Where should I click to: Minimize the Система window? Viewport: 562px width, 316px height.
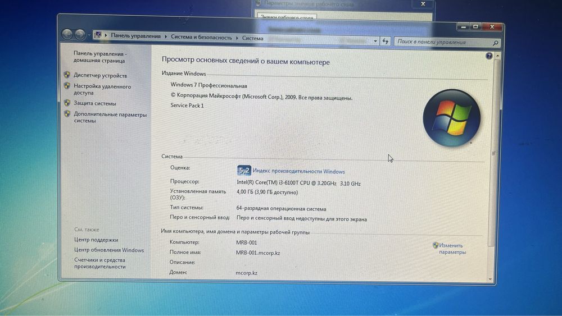[463, 27]
